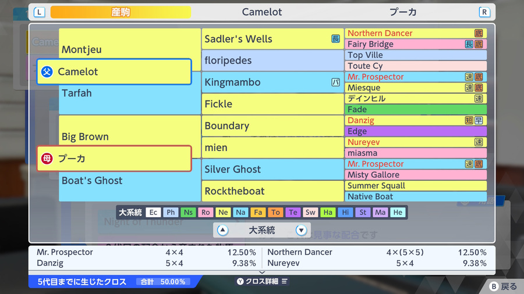Click the green Fade ancestor row
The height and width of the screenshot is (294, 524).
(416, 109)
